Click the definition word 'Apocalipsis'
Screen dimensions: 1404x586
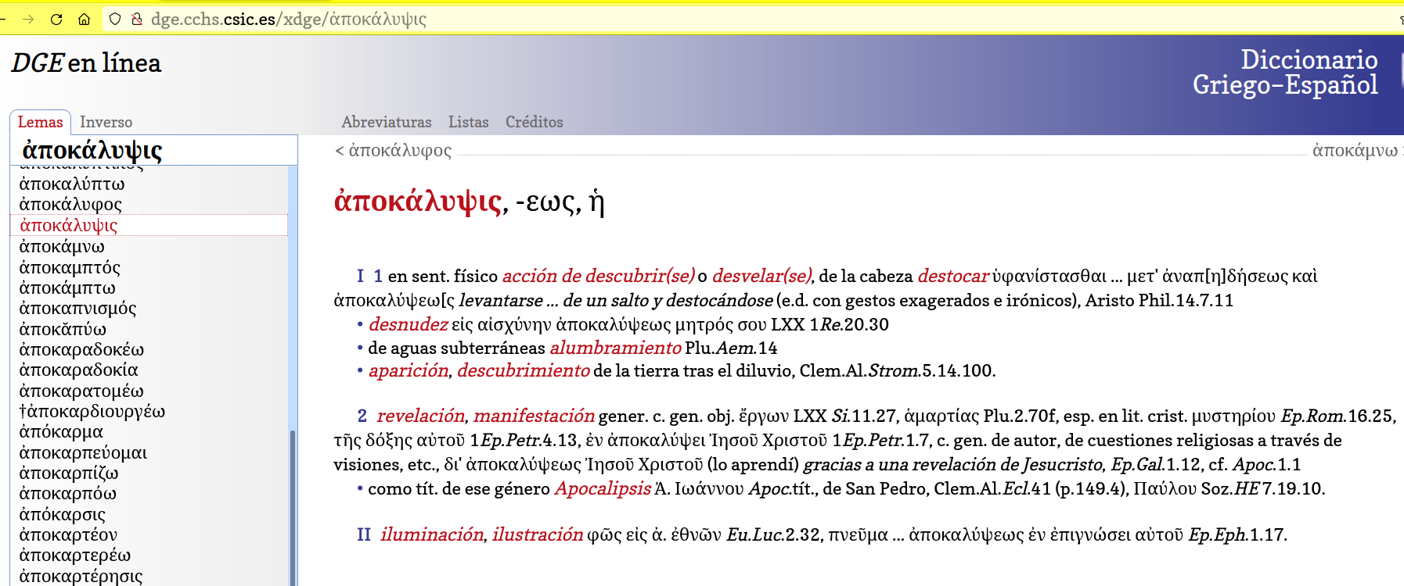603,488
